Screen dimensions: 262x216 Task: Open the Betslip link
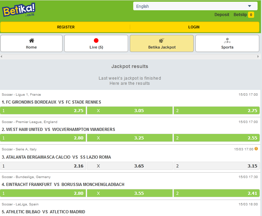pyautogui.click(x=240, y=15)
